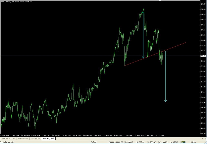Click the V: 17016 volume value
This screenshot has height=144, width=207.
[174, 142]
